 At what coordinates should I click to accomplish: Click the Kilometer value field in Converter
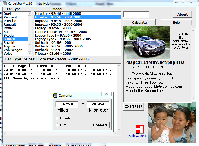coord(98,104)
